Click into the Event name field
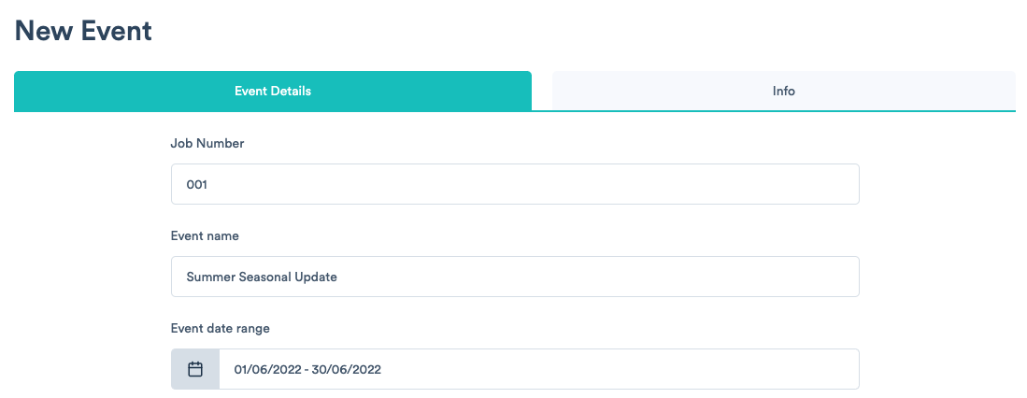 pyautogui.click(x=514, y=277)
